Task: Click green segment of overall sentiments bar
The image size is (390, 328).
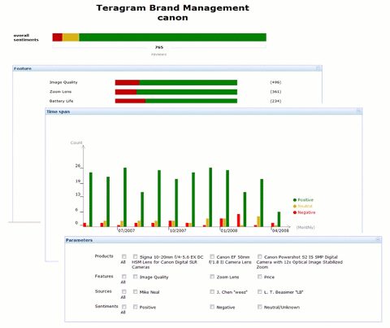Action: (x=172, y=37)
